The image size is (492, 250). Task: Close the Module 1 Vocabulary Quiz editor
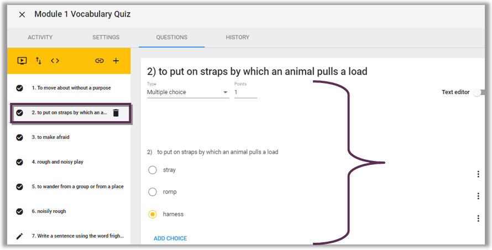22,14
